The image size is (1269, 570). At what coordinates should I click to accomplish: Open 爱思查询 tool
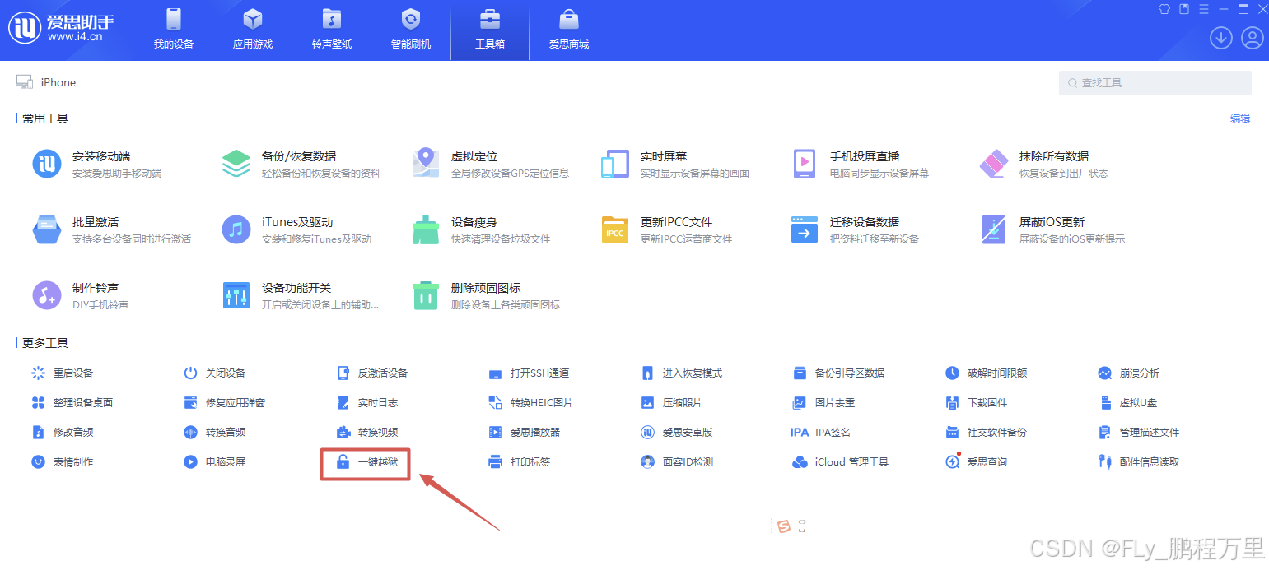(x=976, y=461)
